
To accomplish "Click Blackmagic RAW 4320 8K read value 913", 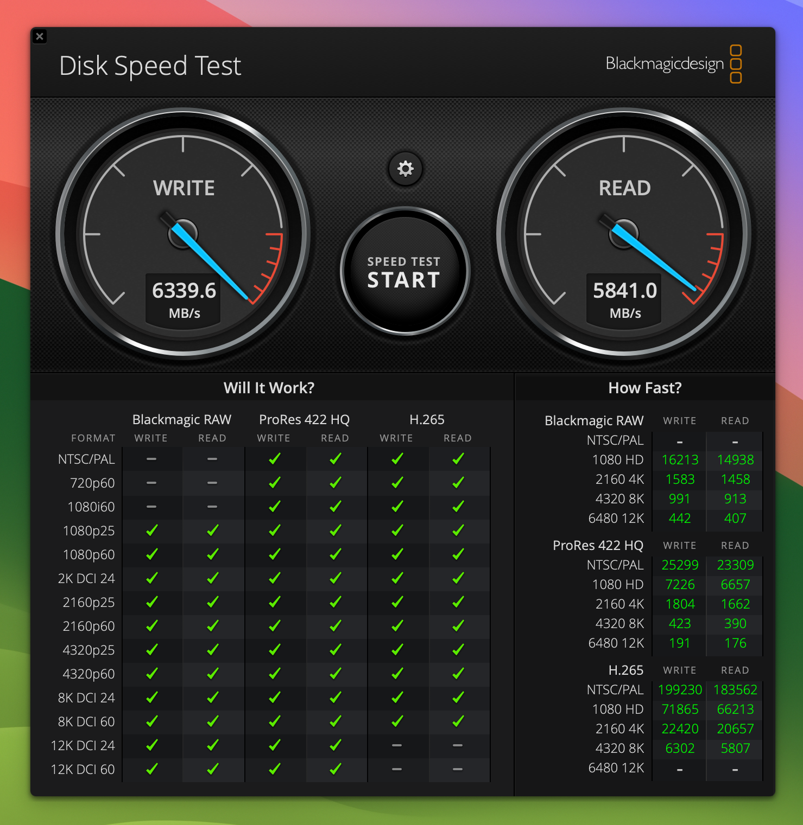I will [735, 499].
